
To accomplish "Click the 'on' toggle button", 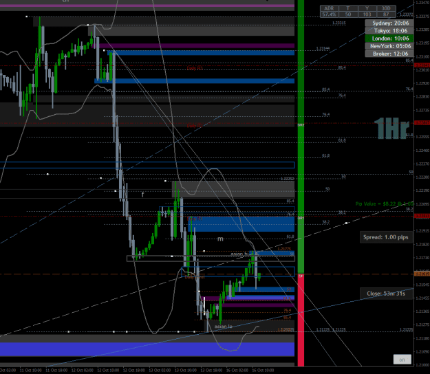I will (x=402, y=360).
